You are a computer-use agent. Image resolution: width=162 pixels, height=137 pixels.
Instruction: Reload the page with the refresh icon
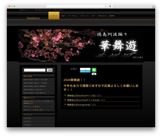pos(105,6)
